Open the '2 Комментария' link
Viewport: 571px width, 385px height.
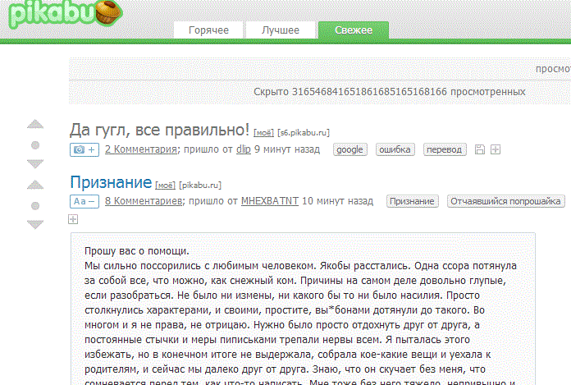pos(141,149)
